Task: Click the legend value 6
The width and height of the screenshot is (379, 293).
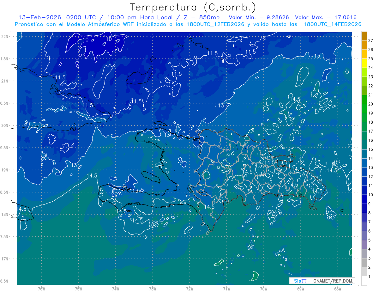Action: click(x=370, y=231)
